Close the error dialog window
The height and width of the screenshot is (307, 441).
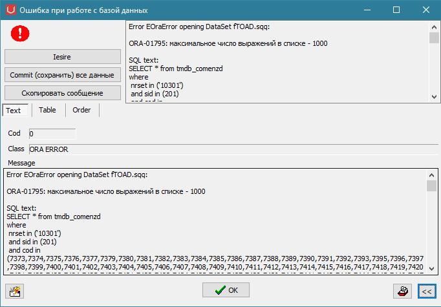click(x=426, y=10)
